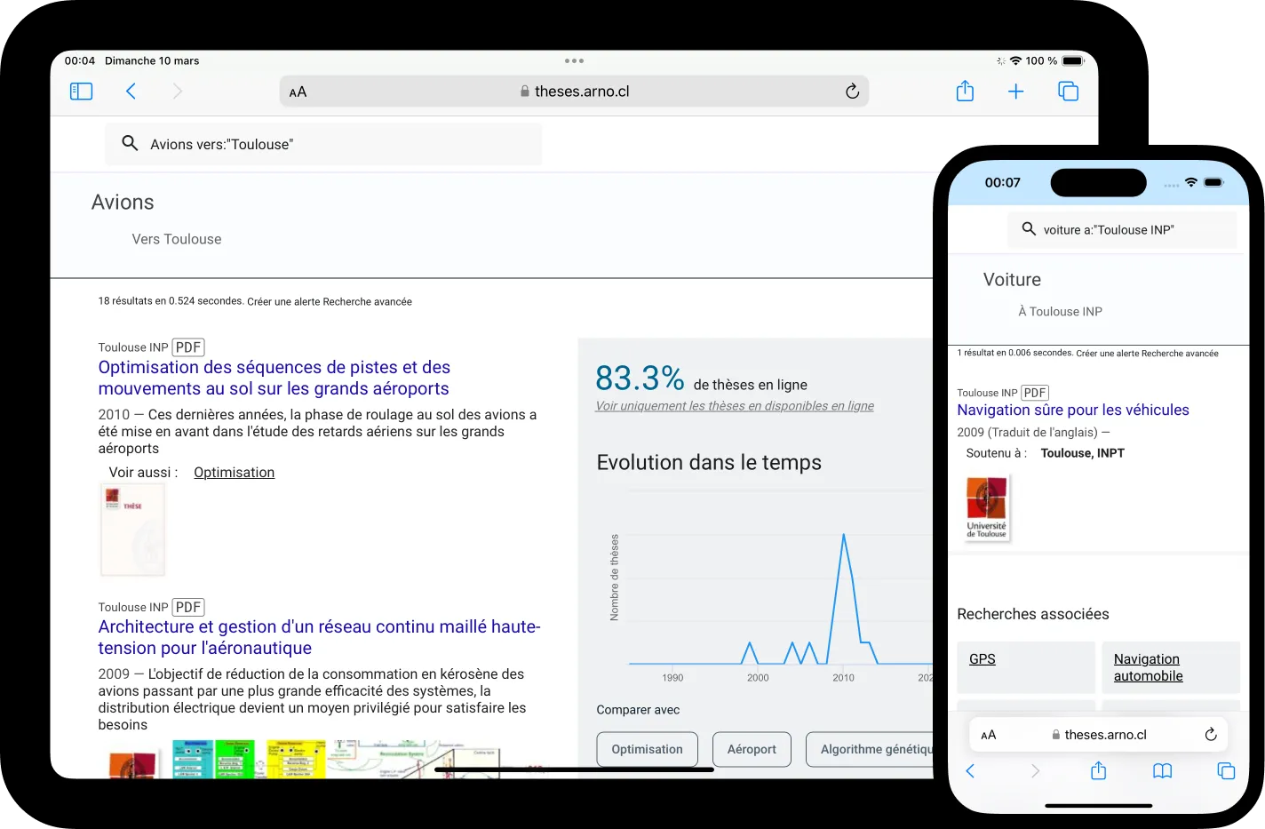1265x829 pixels.
Task: Open tabs overview on iPhone Safari
Action: (1226, 771)
